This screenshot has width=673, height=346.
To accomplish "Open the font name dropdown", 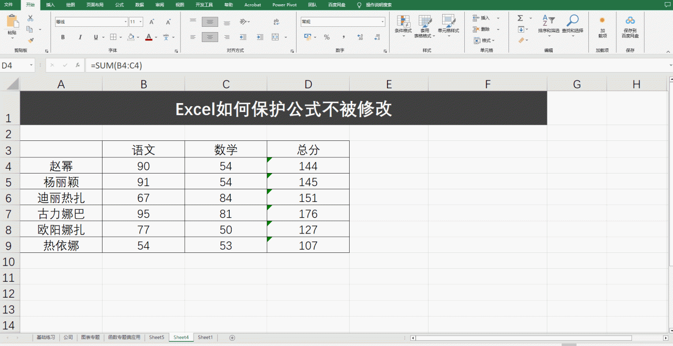I will tap(126, 22).
